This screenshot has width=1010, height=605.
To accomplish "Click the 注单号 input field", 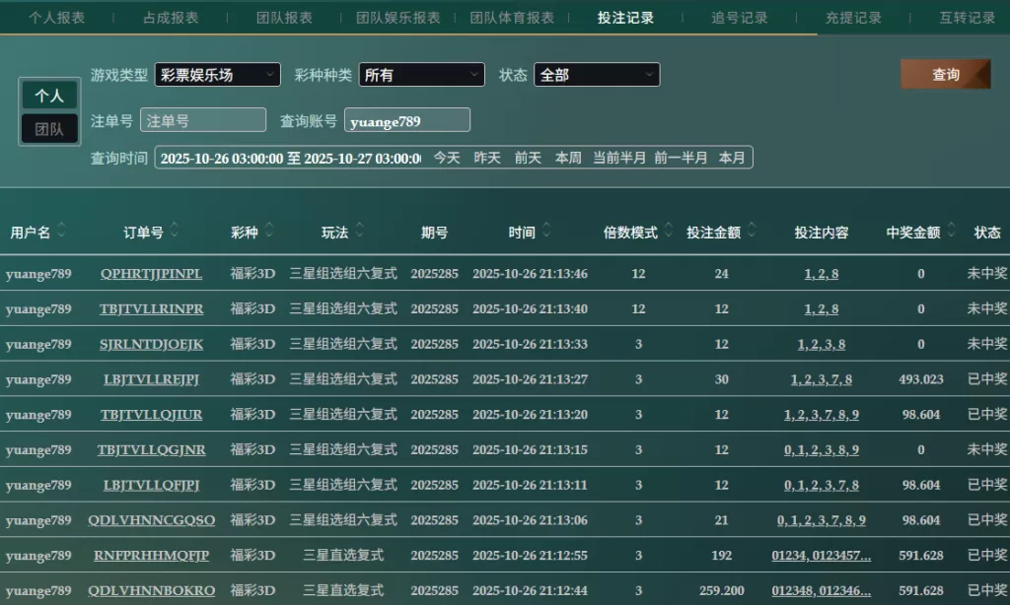I will [x=203, y=120].
